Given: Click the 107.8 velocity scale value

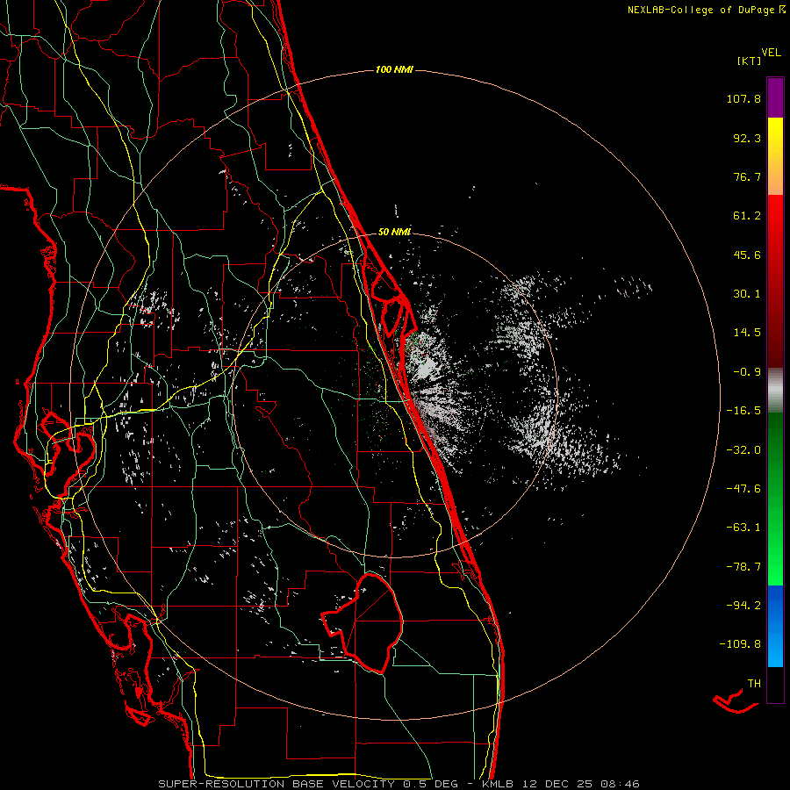Looking at the screenshot, I should click(x=743, y=98).
